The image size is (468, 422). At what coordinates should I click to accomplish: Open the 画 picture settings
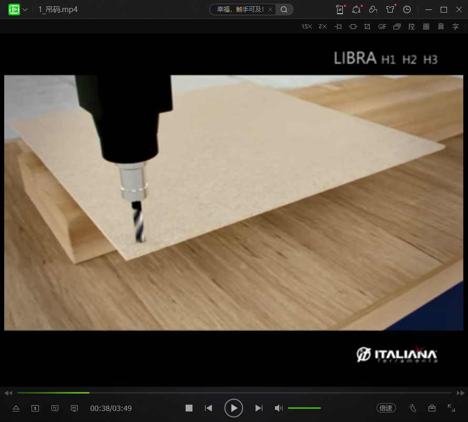coord(426,27)
